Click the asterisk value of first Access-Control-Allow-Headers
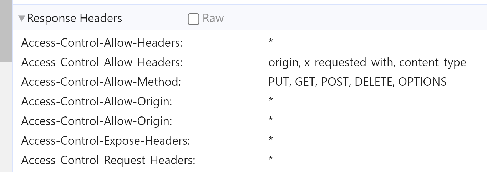487x172 pixels. point(271,42)
